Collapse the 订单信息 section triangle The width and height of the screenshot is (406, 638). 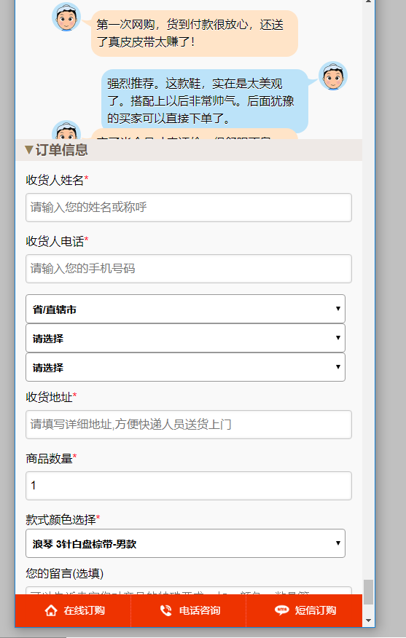click(x=28, y=150)
